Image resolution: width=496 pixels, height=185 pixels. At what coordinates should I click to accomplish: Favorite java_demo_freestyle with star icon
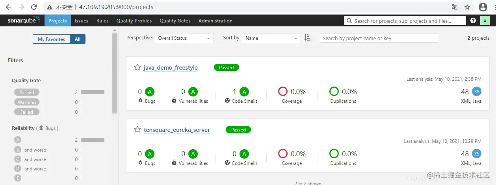(137, 67)
